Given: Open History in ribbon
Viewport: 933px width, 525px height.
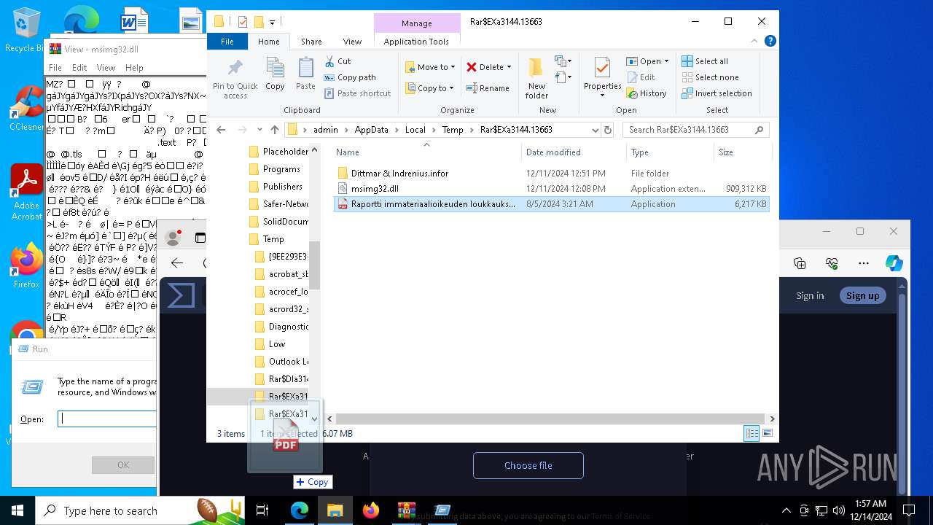Looking at the screenshot, I should [647, 93].
